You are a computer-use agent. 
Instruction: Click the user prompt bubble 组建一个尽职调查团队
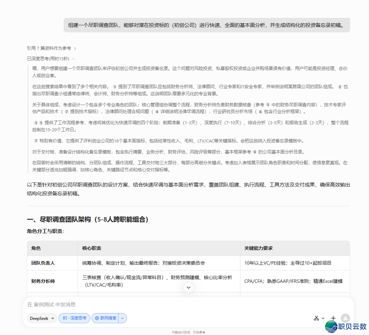pyautogui.click(x=207, y=25)
